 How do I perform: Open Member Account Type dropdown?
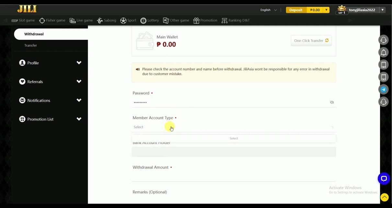click(234, 127)
